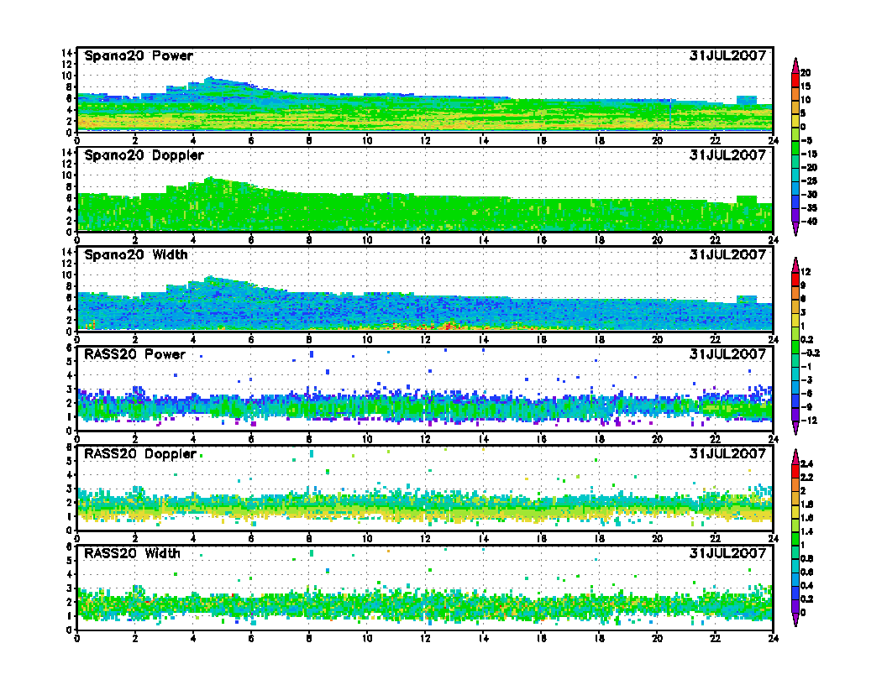
Task: Pick the red swatch between 20 and 15 labels
Action: [x=795, y=80]
